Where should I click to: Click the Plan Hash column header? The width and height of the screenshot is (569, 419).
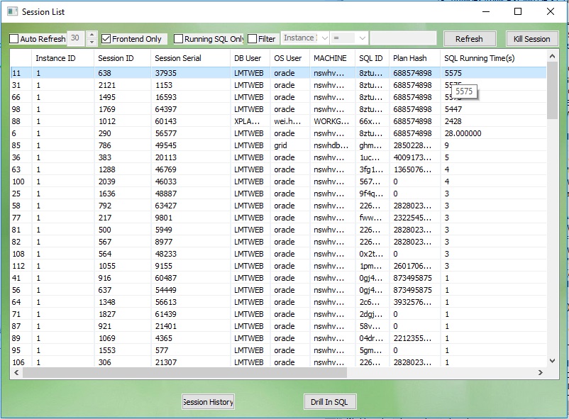coord(414,58)
